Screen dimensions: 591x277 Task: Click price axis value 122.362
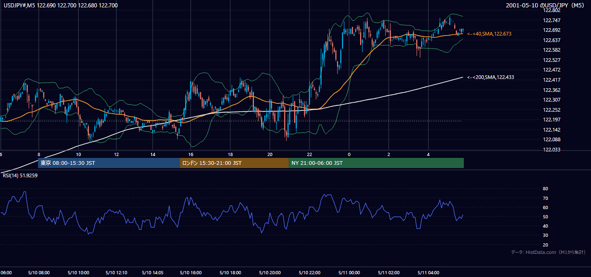click(x=553, y=90)
